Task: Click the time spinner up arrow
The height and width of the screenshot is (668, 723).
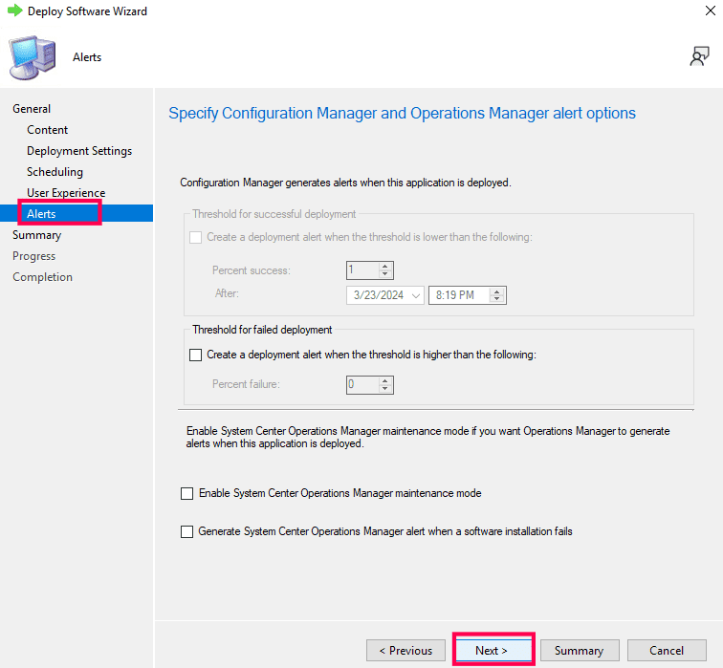Action: pos(496,291)
